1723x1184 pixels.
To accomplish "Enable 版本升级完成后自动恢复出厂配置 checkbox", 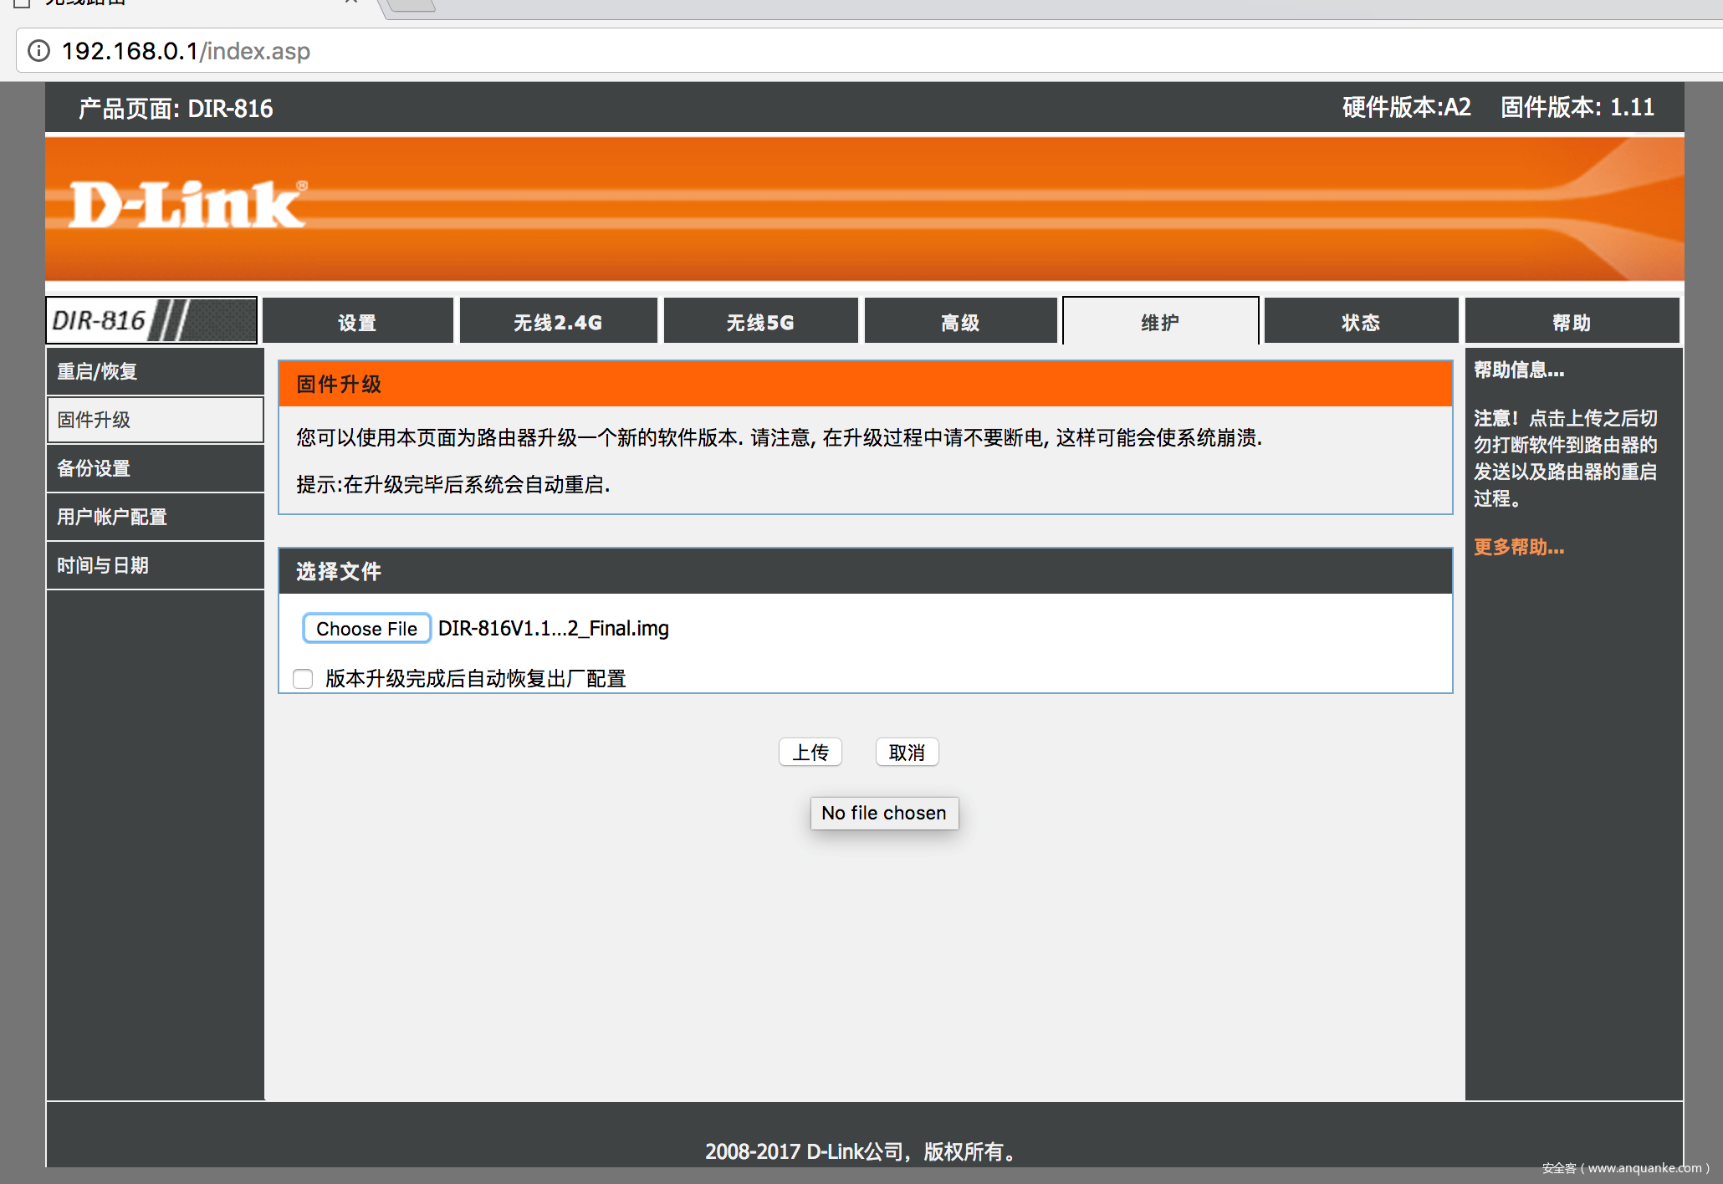I will click(x=303, y=678).
